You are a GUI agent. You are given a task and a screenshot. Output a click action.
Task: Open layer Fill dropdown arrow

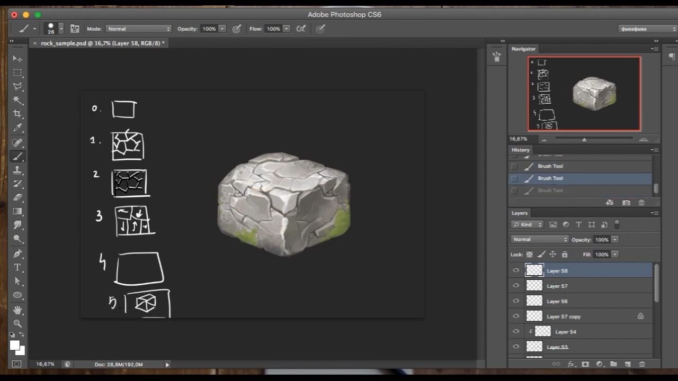[615, 255]
